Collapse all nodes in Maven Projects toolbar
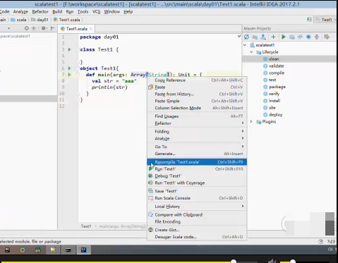The width and height of the screenshot is (338, 263). click(x=317, y=37)
